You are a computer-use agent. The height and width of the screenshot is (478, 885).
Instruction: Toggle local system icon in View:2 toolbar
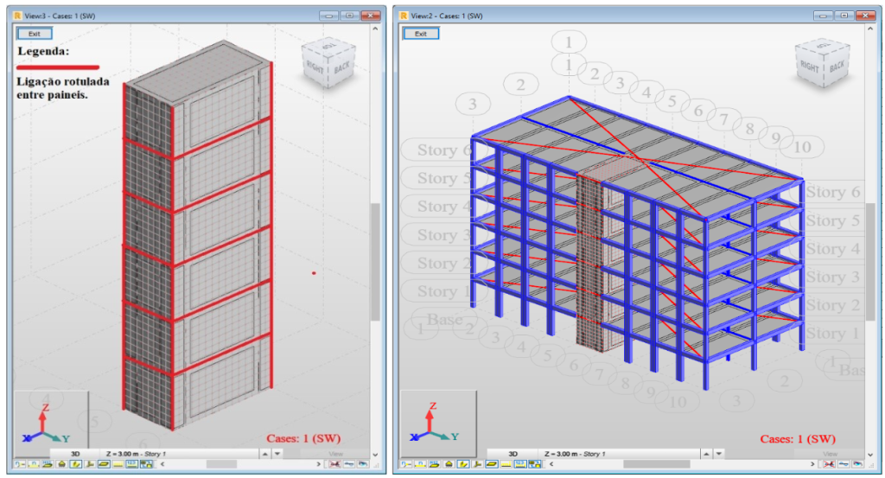pyautogui.click(x=477, y=464)
